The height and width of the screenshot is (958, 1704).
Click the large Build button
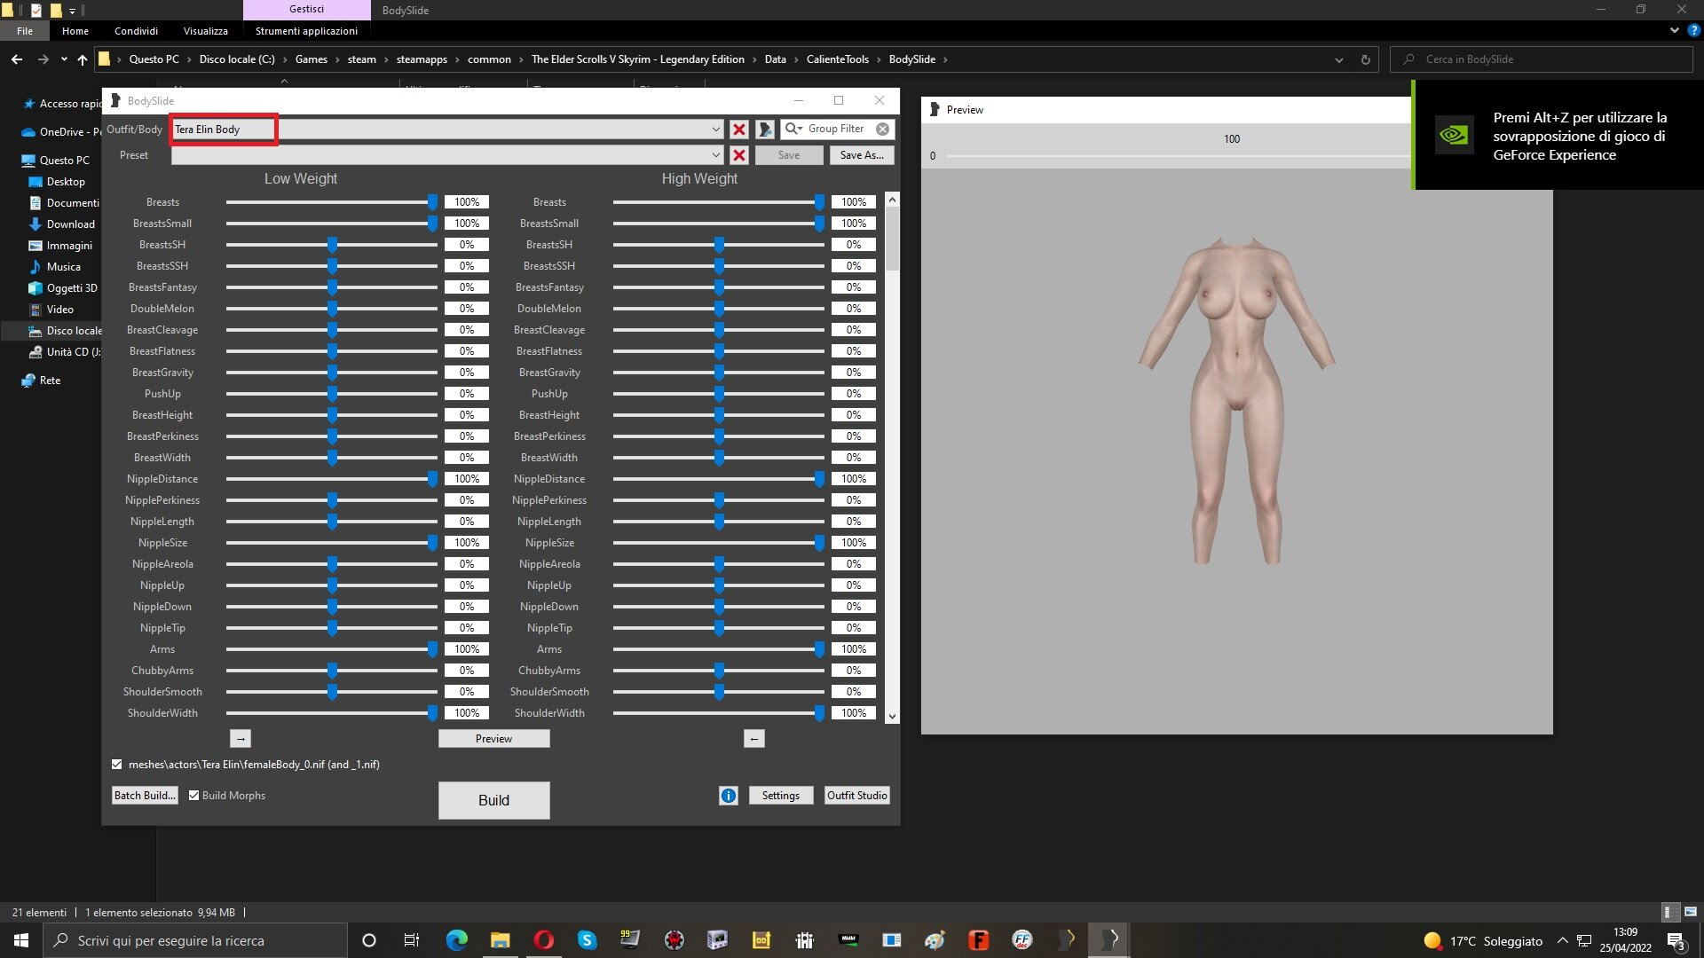coord(494,800)
